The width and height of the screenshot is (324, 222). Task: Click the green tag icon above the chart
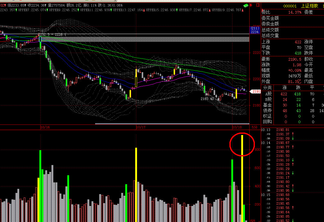pyautogui.click(x=246, y=5)
